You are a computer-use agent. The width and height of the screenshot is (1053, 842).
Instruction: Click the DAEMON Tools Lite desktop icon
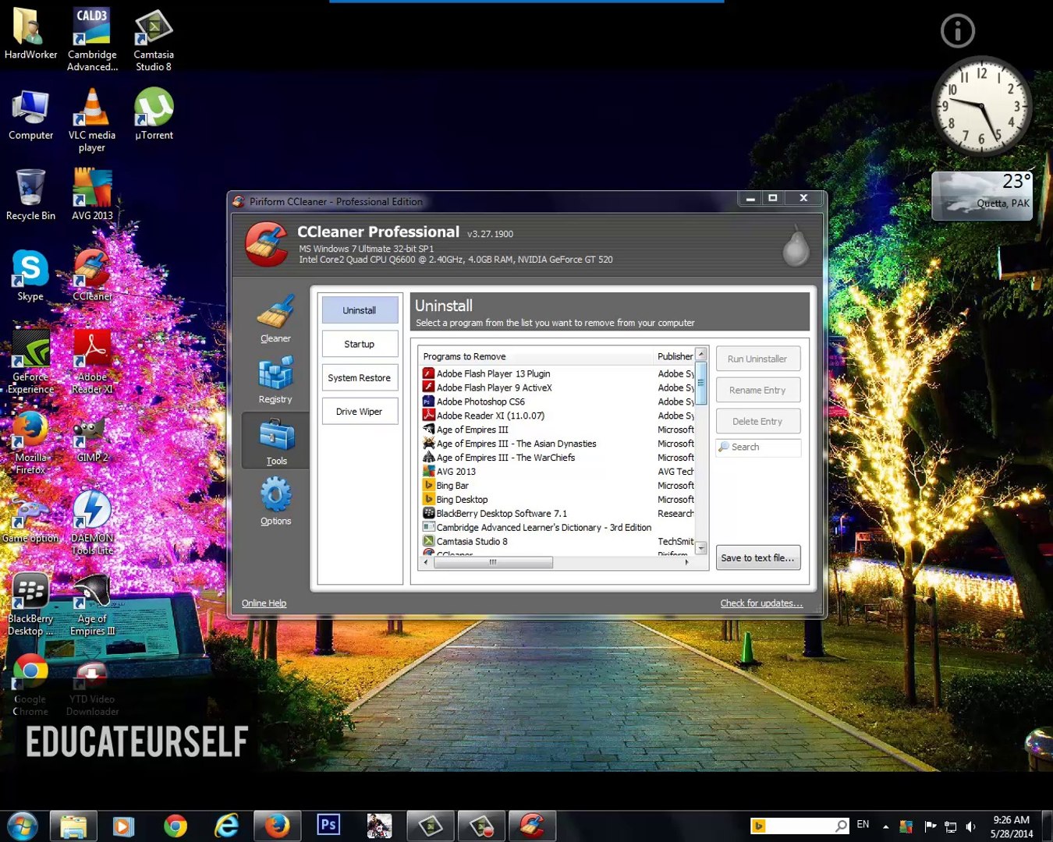pyautogui.click(x=92, y=522)
